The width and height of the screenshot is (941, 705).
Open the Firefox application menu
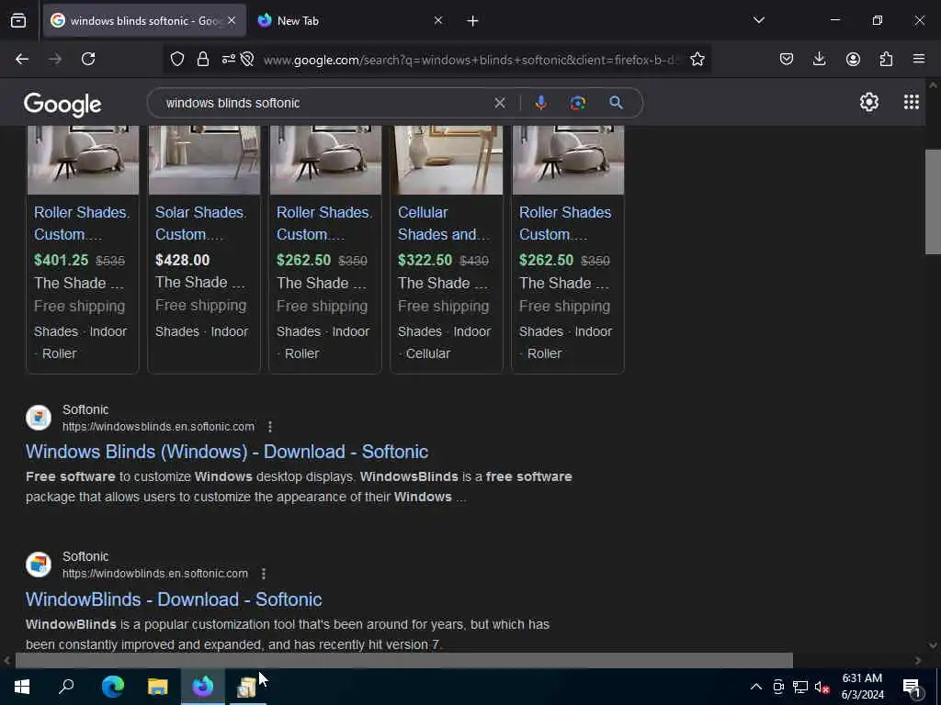(x=919, y=59)
